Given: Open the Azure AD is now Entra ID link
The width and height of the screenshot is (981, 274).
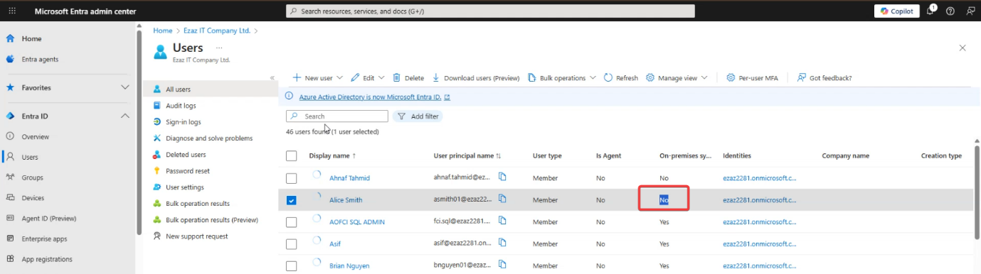Looking at the screenshot, I should tap(375, 97).
